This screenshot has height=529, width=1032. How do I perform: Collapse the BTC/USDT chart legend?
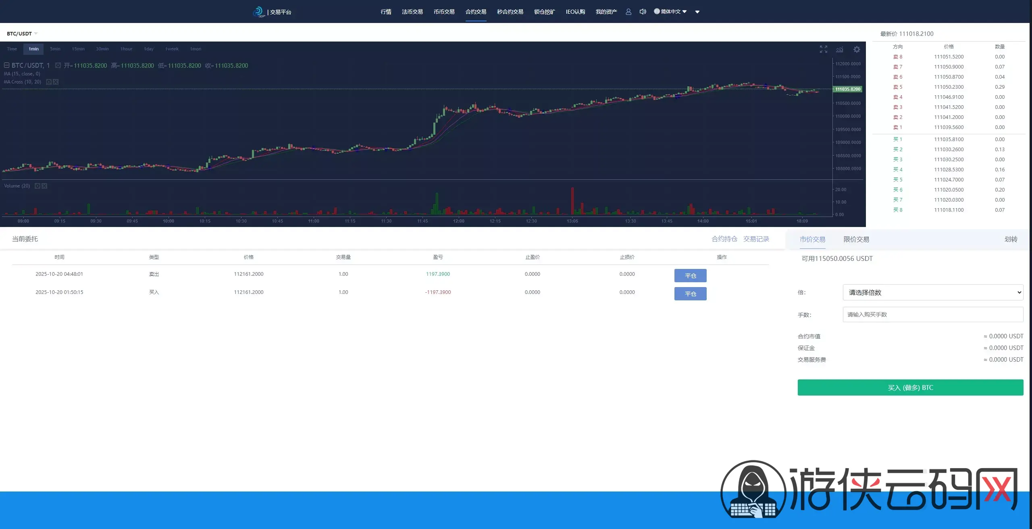tap(6, 65)
